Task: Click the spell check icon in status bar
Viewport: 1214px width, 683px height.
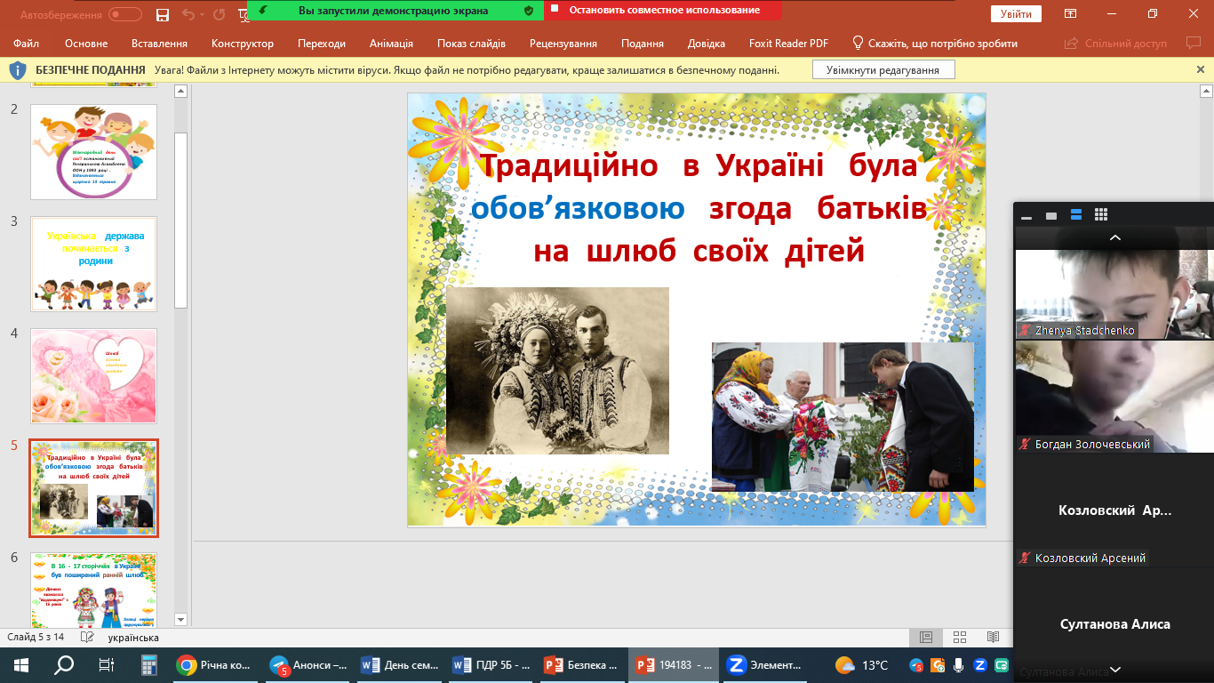Action: 87,638
